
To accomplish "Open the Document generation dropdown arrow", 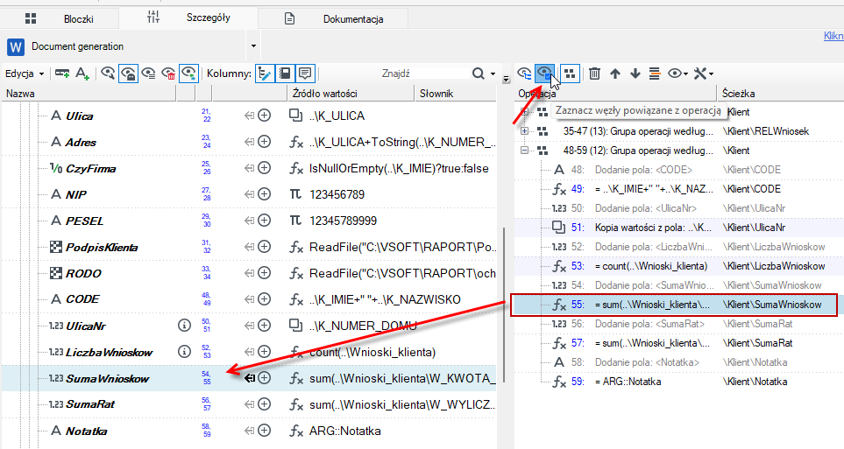I will [x=253, y=46].
